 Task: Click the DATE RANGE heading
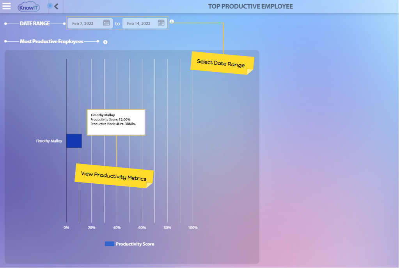35,23
